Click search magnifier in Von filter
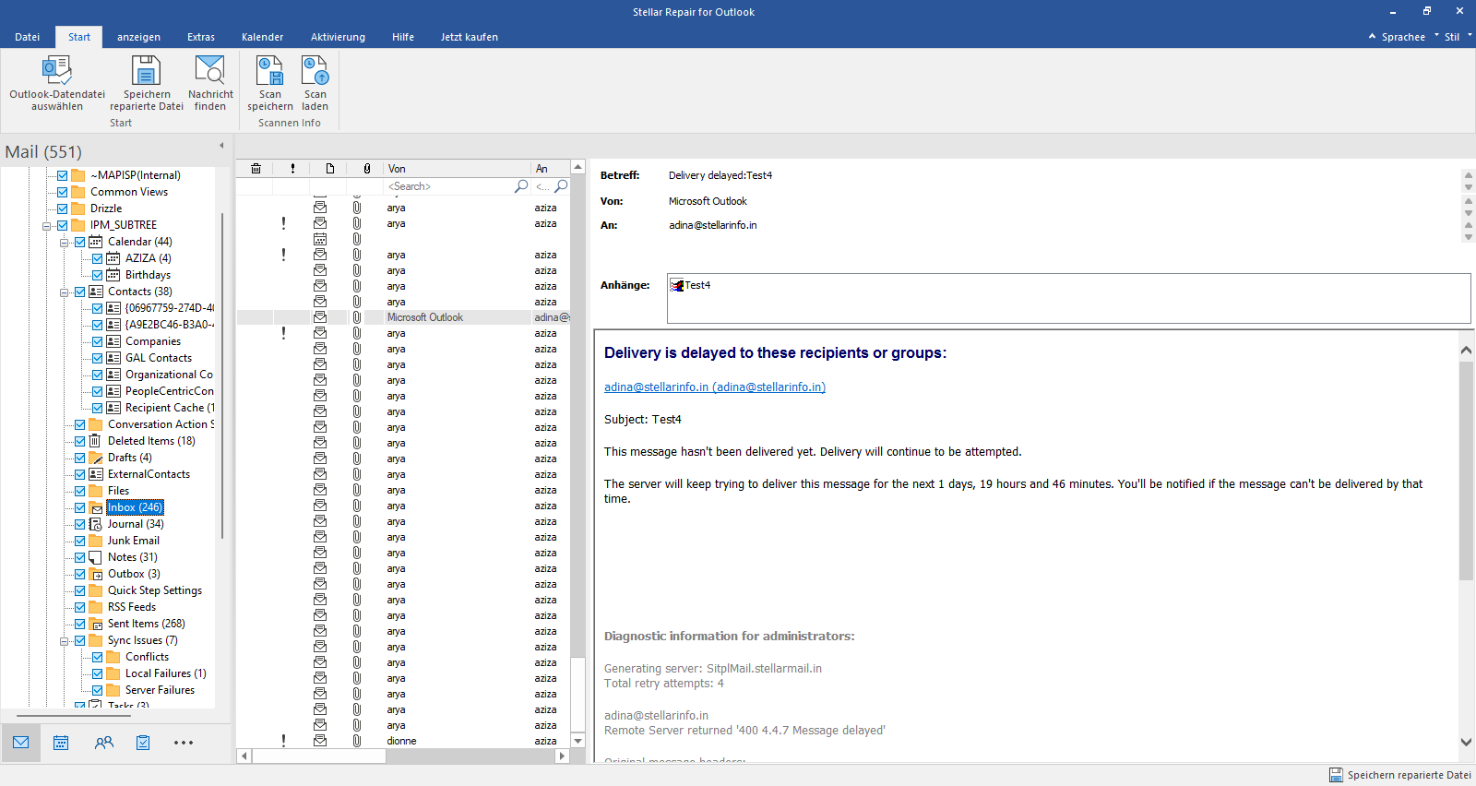This screenshot has height=786, width=1476. (521, 186)
